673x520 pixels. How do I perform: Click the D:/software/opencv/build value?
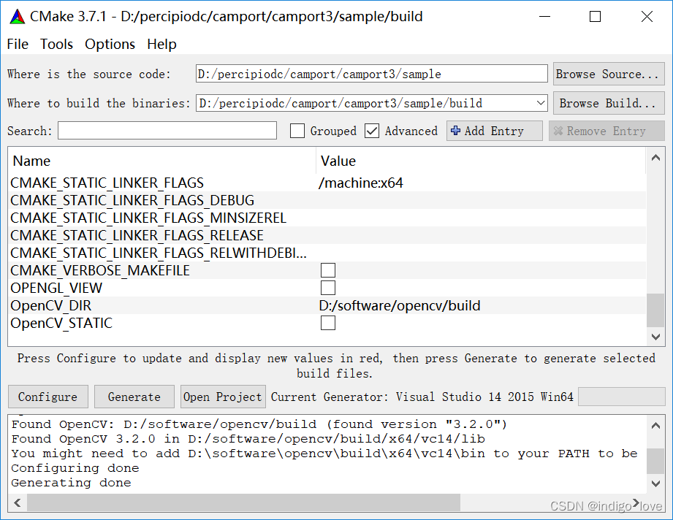pyautogui.click(x=400, y=305)
